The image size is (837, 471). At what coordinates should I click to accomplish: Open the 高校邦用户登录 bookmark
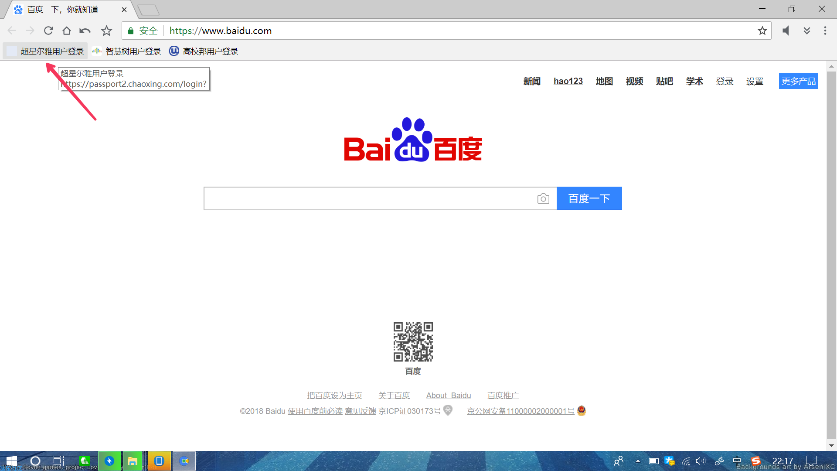[204, 51]
